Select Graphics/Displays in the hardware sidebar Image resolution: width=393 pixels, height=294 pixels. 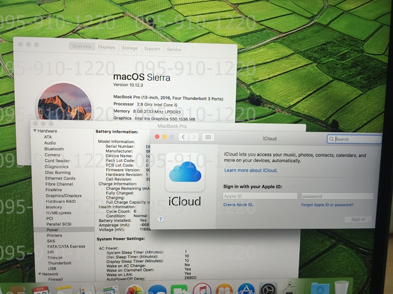63,196
